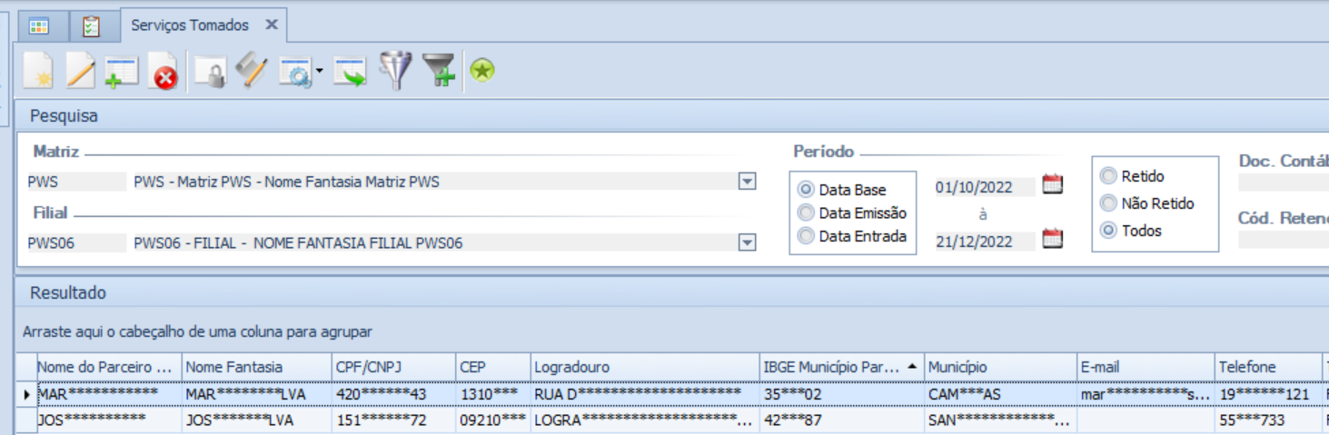Sort by Telefone column header

[x=1268, y=367]
